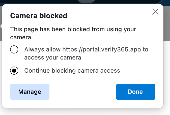Screen dimensions: 170x115
Task: Close the Camera blocked popup
Action: [x=155, y=12]
